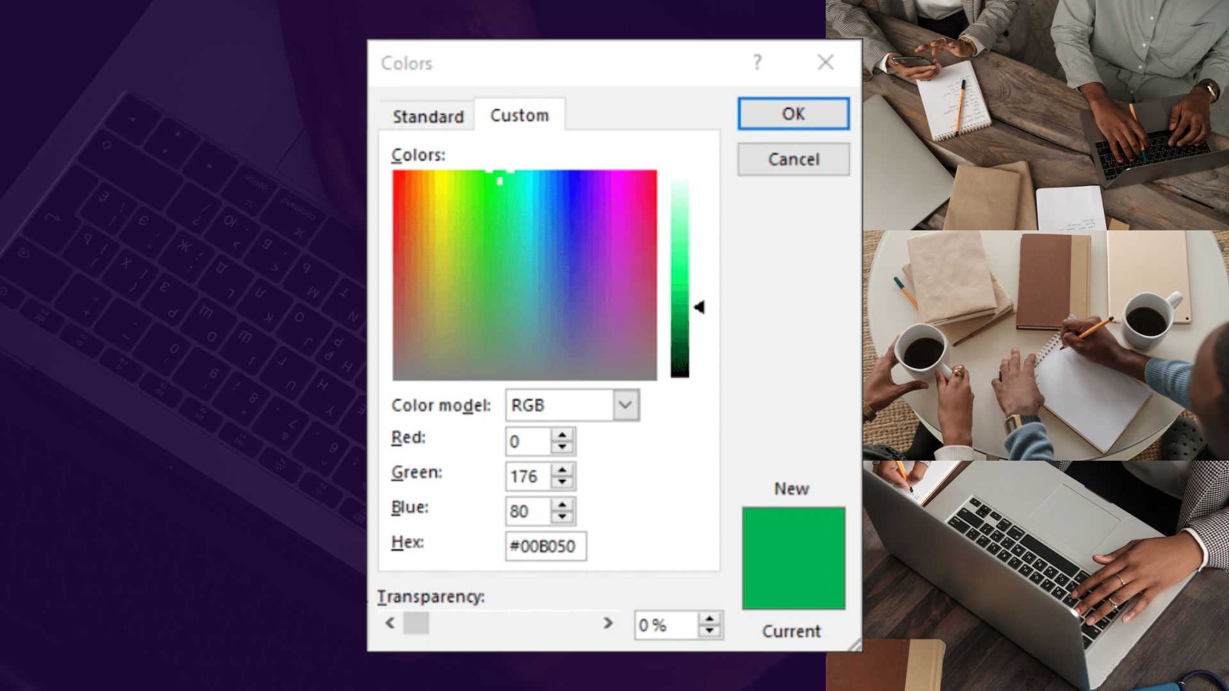Switch to the Standard tab

(x=428, y=116)
